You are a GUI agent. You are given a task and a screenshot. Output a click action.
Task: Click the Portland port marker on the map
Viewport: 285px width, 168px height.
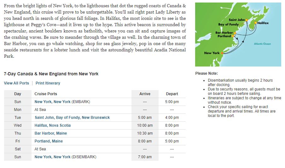pos(233,36)
